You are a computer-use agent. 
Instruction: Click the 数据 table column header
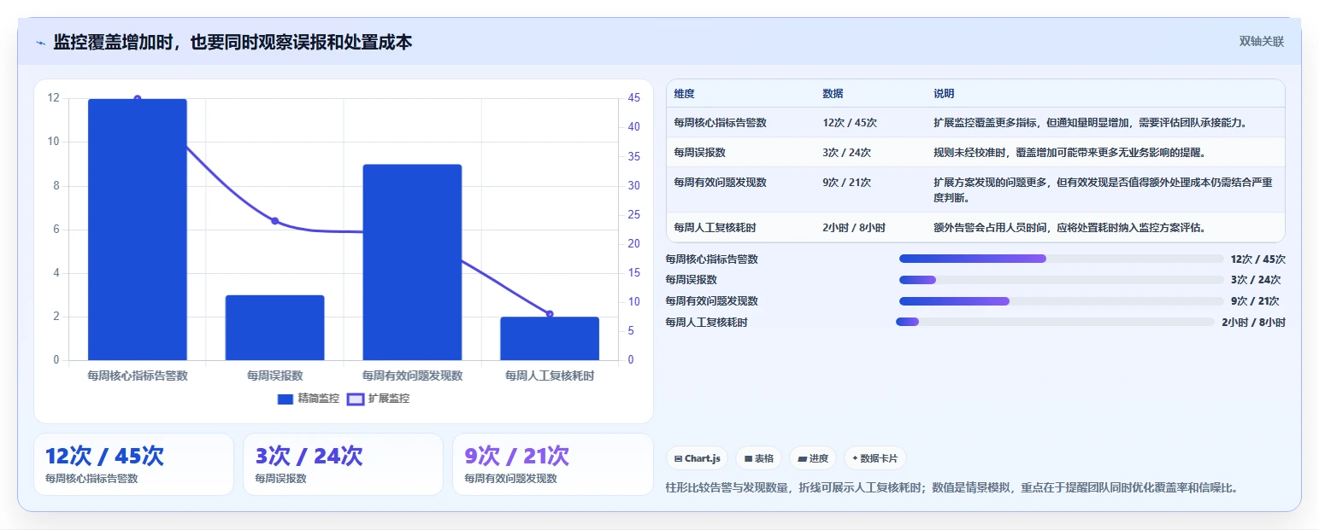[x=833, y=94]
